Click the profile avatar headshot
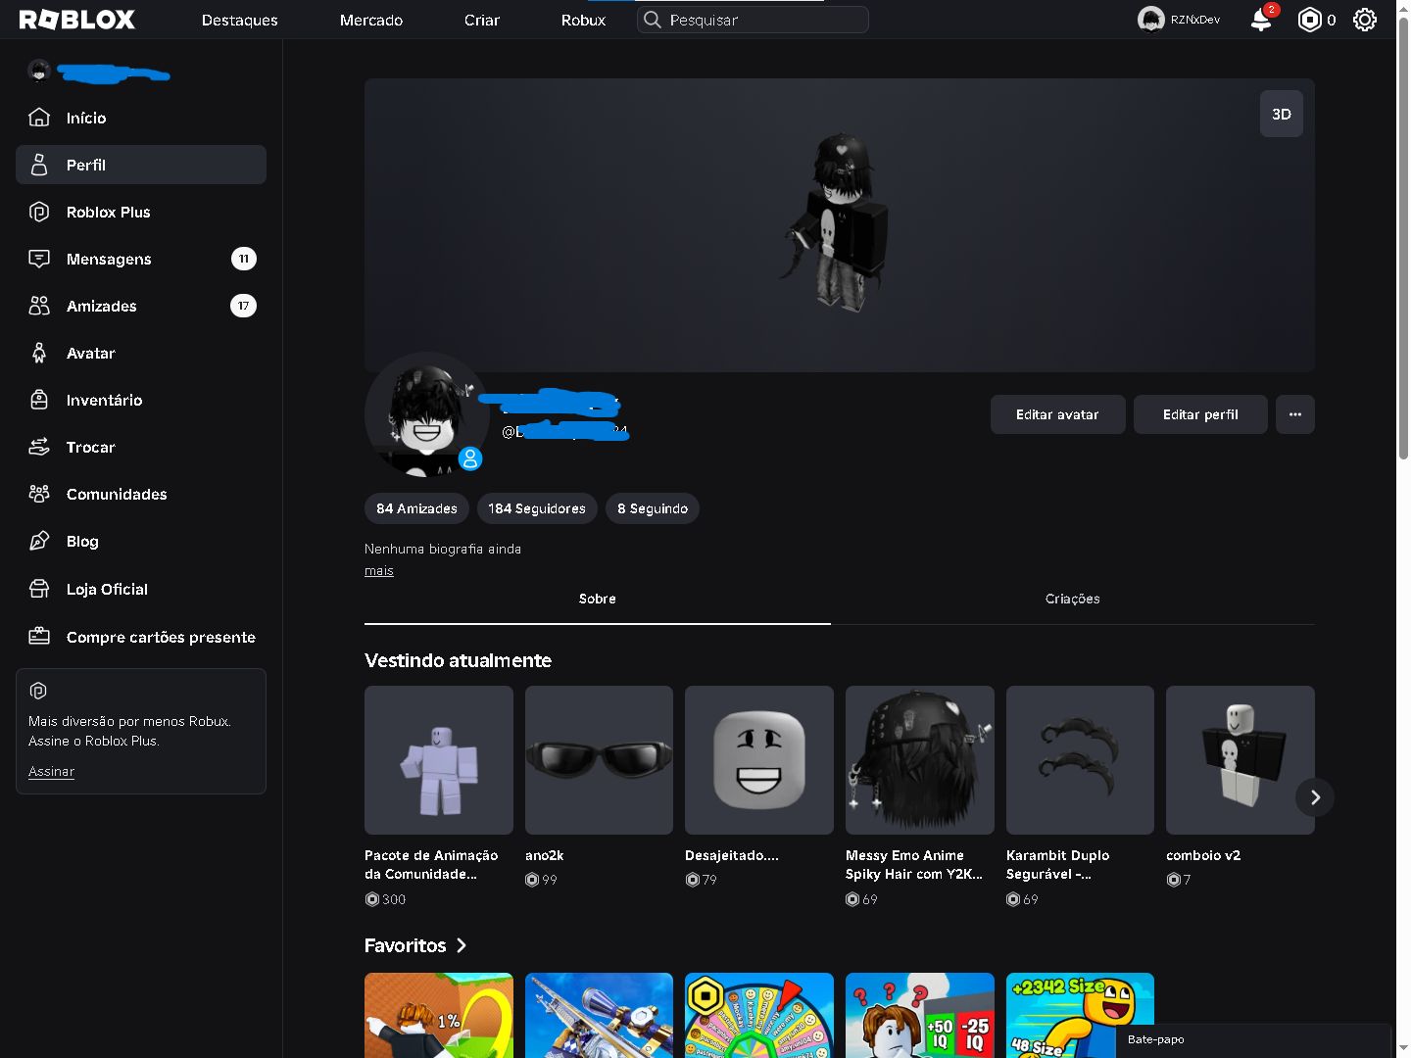 coord(426,414)
